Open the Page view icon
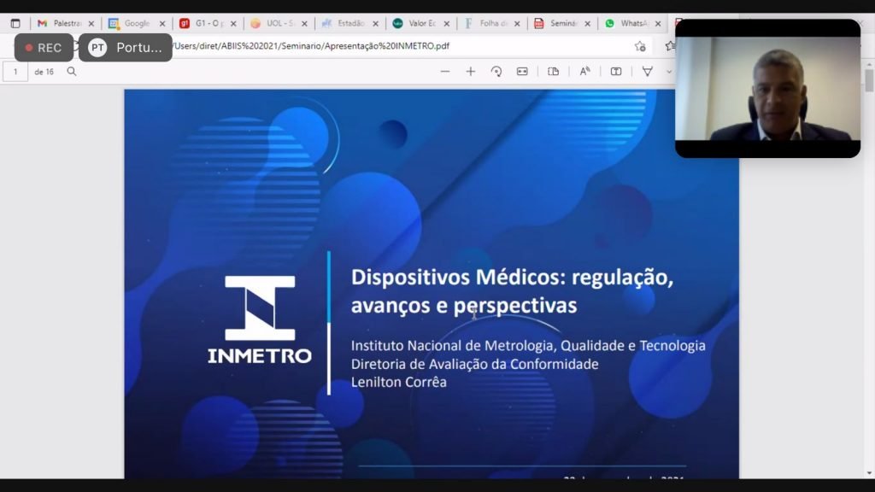The image size is (875, 492). [x=553, y=72]
